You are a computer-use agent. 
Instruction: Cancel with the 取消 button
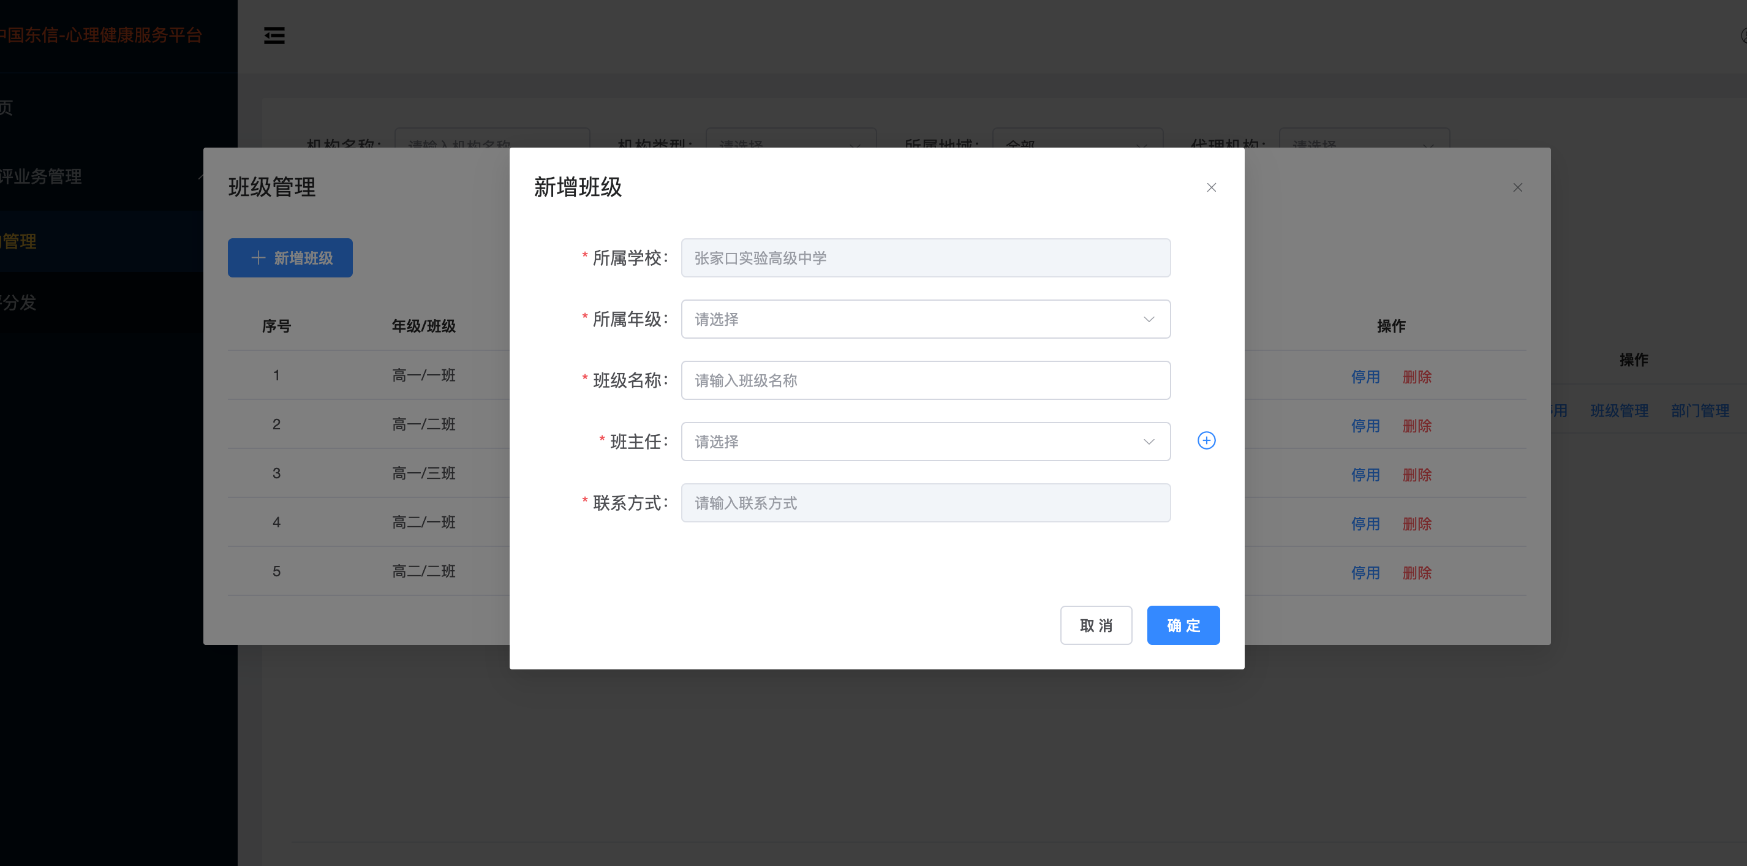click(1096, 625)
